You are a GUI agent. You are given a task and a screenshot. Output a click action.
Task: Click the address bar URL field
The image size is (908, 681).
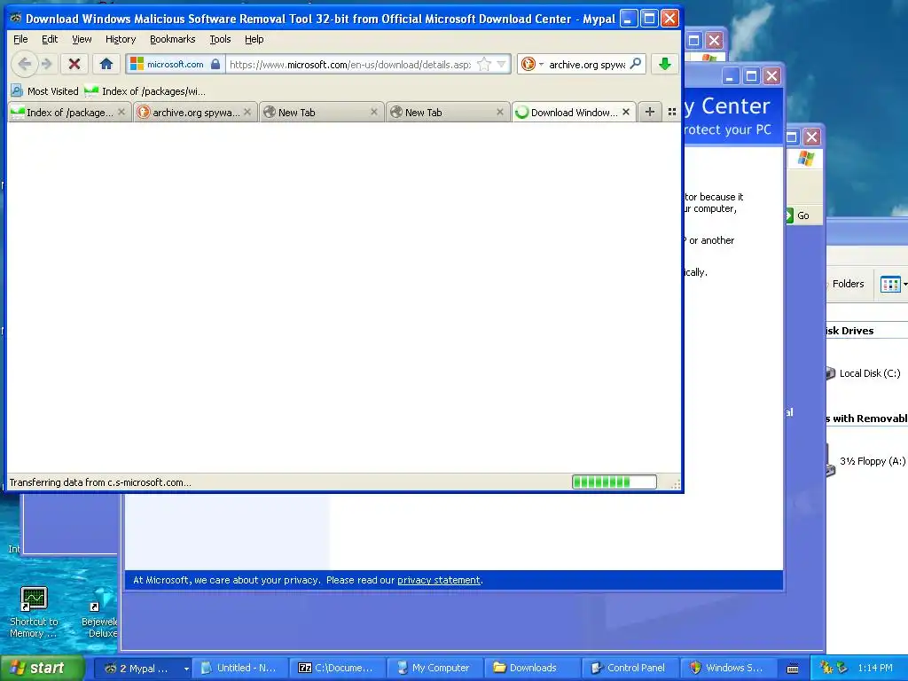[x=350, y=64]
